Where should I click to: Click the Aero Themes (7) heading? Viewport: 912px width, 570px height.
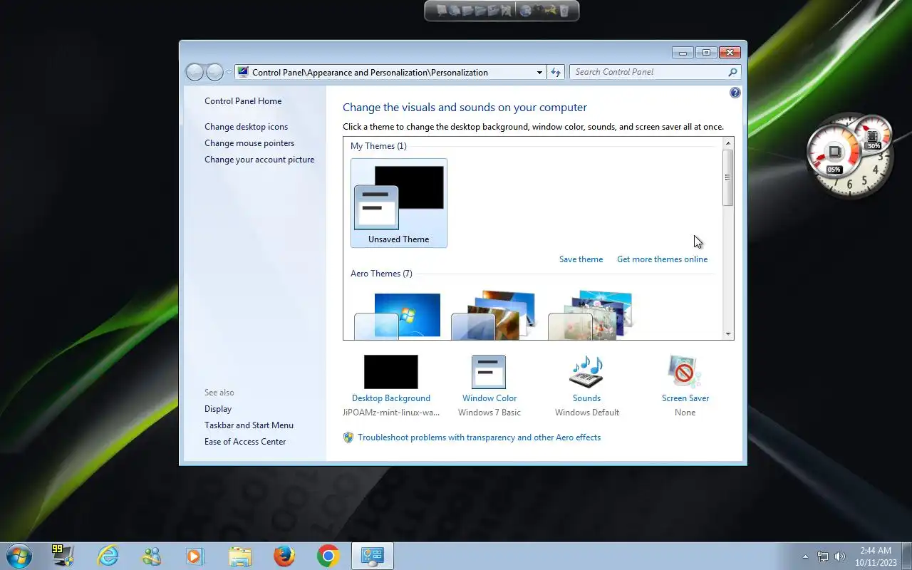coord(381,274)
